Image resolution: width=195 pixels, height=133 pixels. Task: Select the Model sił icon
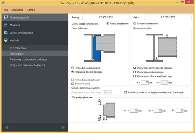coord(5,25)
